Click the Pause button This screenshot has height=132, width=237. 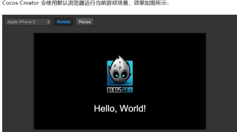85,22
